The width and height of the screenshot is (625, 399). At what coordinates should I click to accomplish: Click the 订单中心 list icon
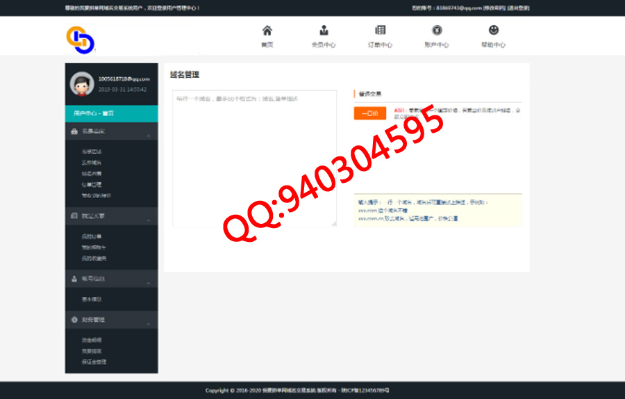[380, 31]
